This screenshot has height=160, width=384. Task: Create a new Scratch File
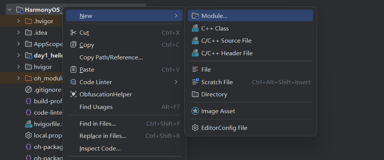[x=250, y=82]
